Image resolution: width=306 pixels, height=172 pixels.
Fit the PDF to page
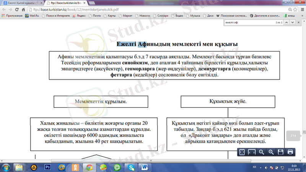(242, 152)
